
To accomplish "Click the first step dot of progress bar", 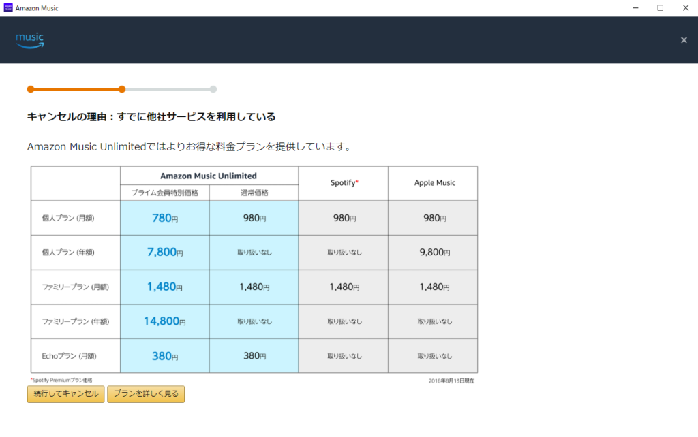I will pyautogui.click(x=31, y=89).
